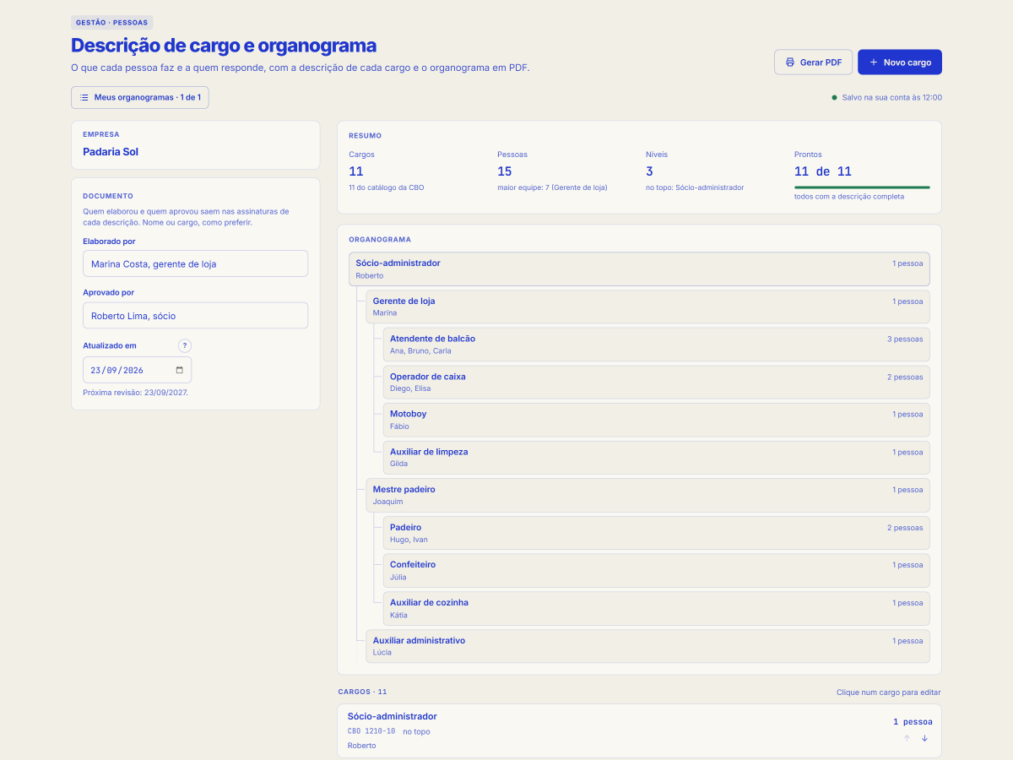Move Sócio-administrador down with the arrow
This screenshot has height=760, width=1013.
pos(924,738)
